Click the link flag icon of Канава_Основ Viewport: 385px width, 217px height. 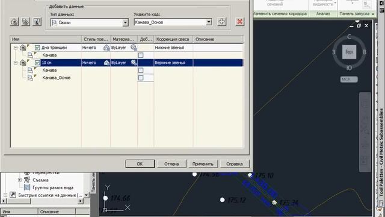coord(30,78)
